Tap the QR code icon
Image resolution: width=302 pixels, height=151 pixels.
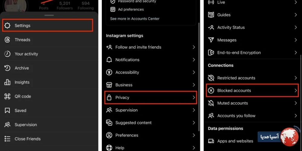click(x=7, y=96)
